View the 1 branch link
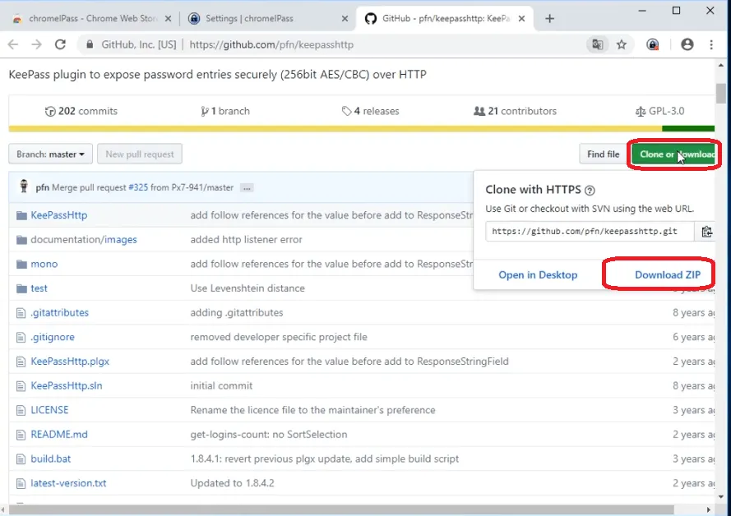This screenshot has width=731, height=516. click(225, 111)
